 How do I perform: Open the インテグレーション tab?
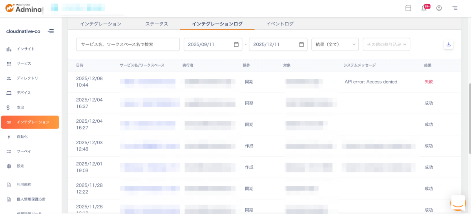(x=100, y=24)
